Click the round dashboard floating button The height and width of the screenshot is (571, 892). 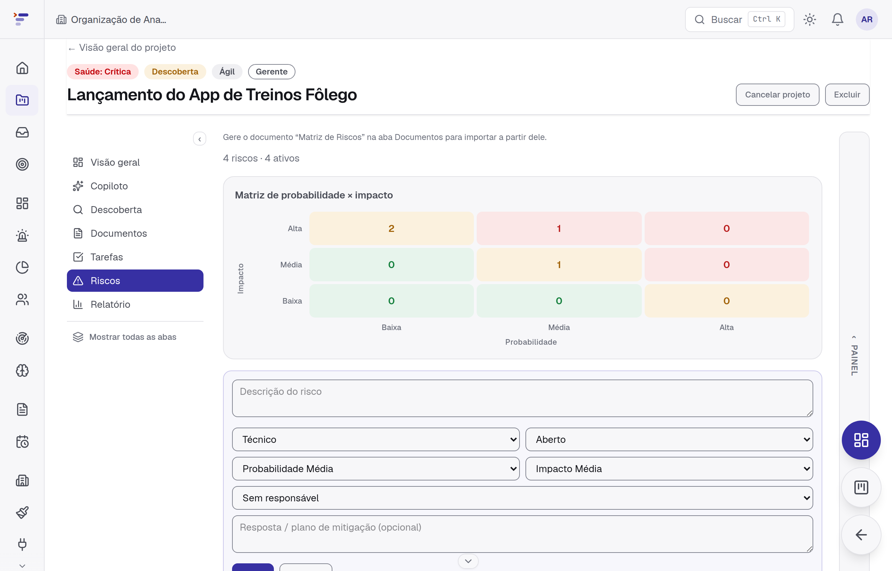[x=861, y=440]
